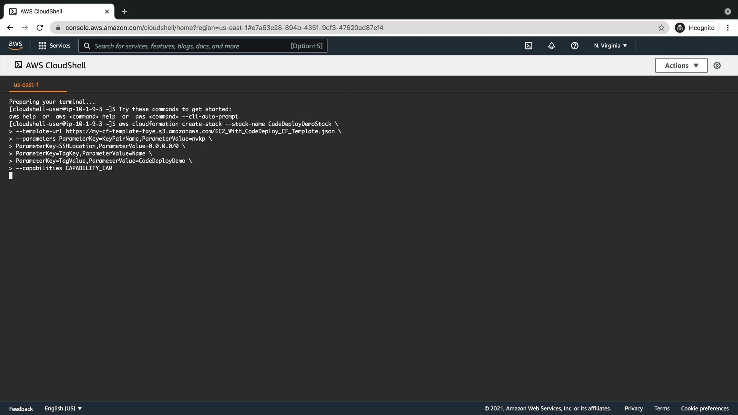Open CloudShell settings gear
Screen dimensions: 738x415
click(x=717, y=66)
